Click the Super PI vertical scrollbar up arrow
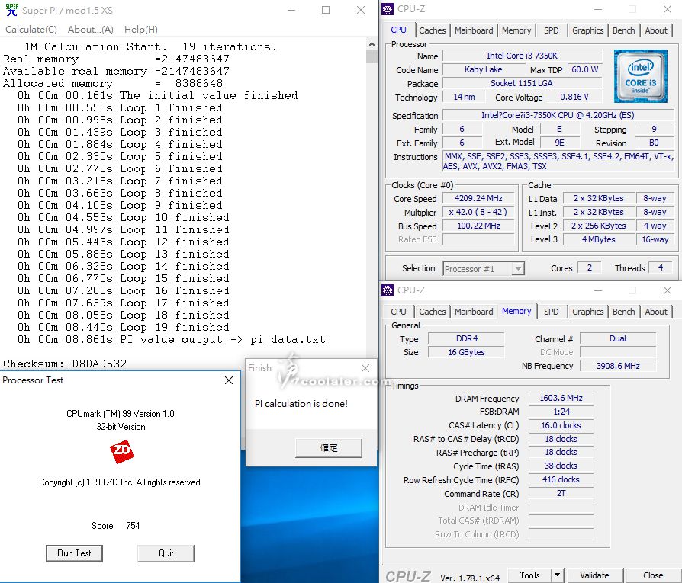Screen dimensions: 682x583 [x=372, y=43]
